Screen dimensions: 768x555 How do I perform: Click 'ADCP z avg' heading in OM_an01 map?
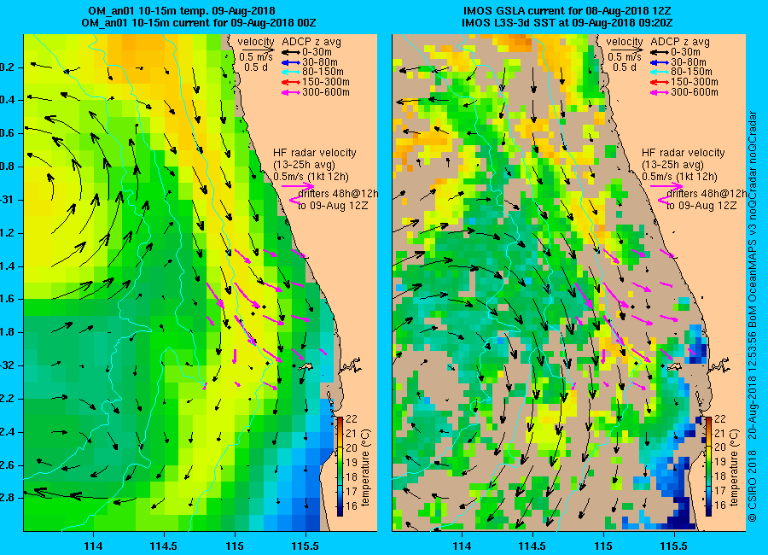(311, 42)
